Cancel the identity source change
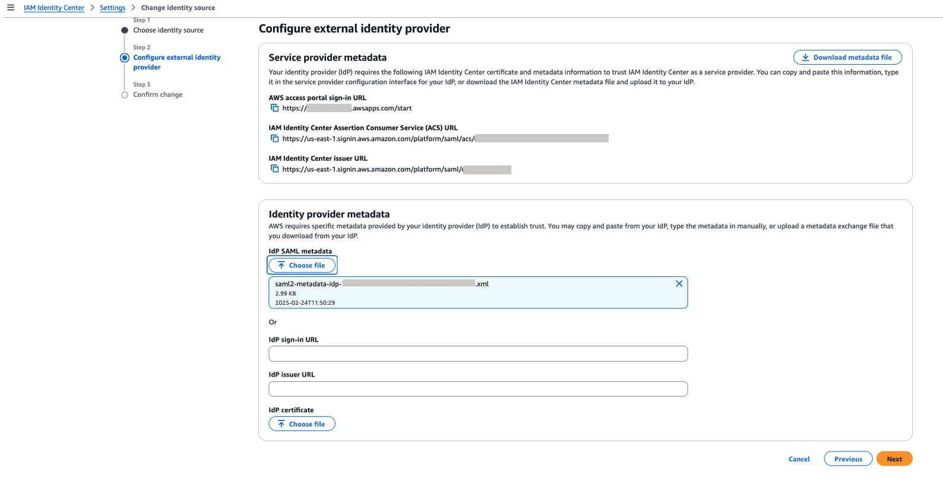Viewport: 943px width, 478px height. [799, 458]
